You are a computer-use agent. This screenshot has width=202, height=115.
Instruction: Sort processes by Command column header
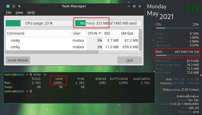(x=16, y=33)
